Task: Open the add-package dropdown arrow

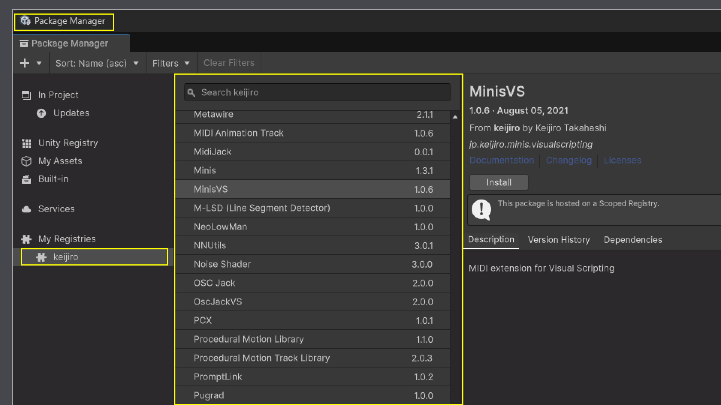Action: (39, 63)
